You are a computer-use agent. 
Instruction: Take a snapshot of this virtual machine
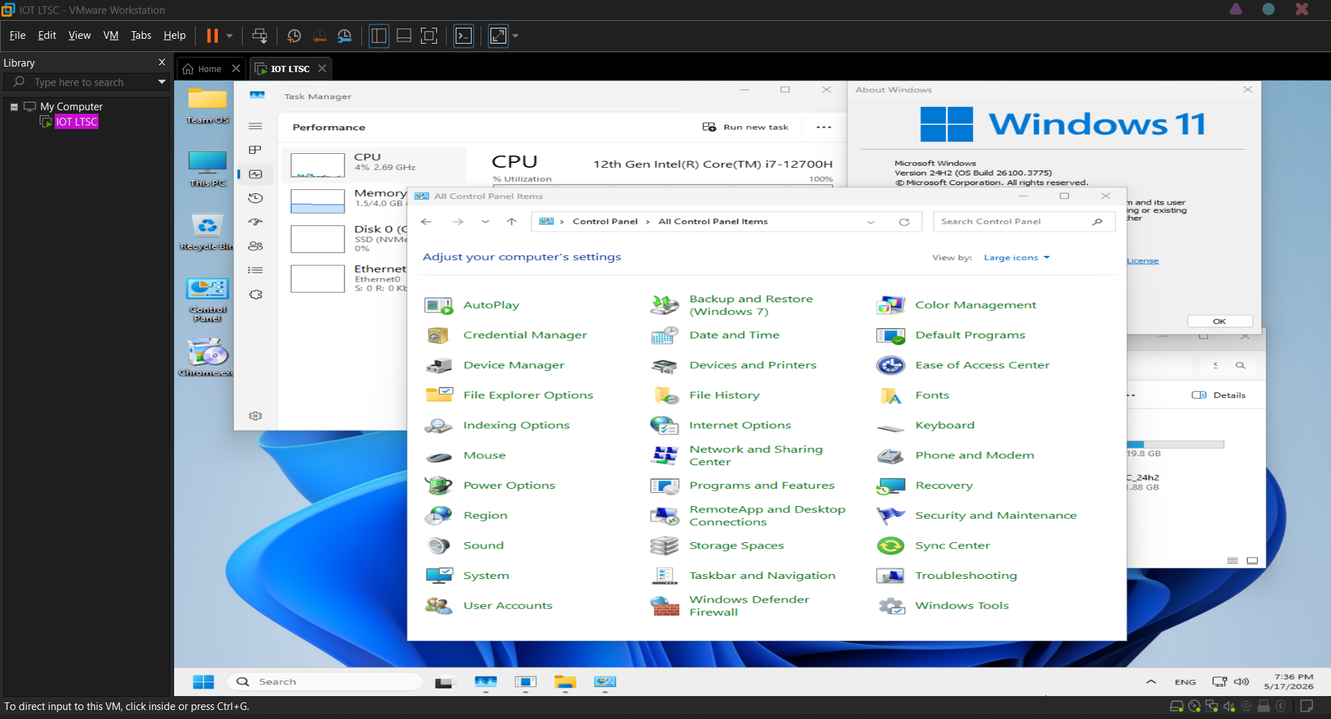pyautogui.click(x=294, y=35)
